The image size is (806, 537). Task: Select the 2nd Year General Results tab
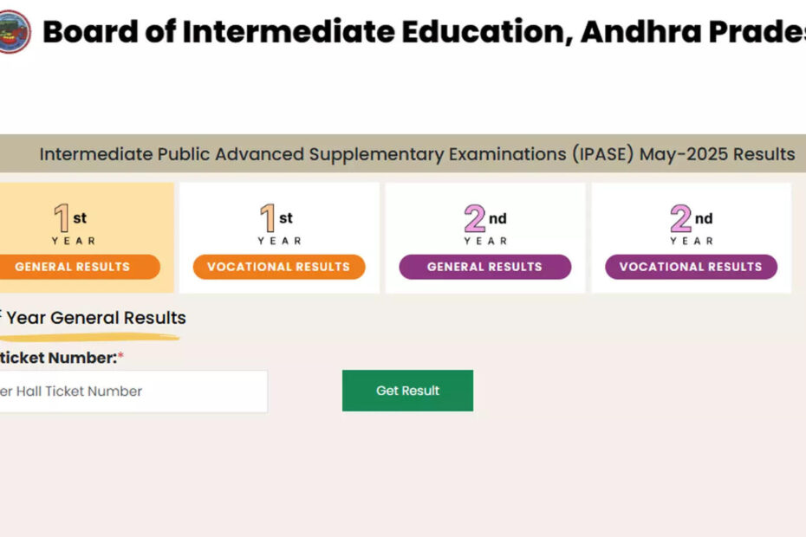pos(484,267)
